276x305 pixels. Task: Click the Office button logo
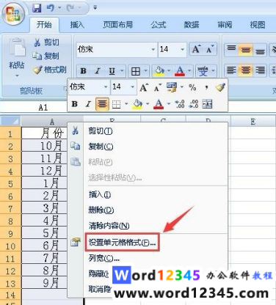point(13,13)
